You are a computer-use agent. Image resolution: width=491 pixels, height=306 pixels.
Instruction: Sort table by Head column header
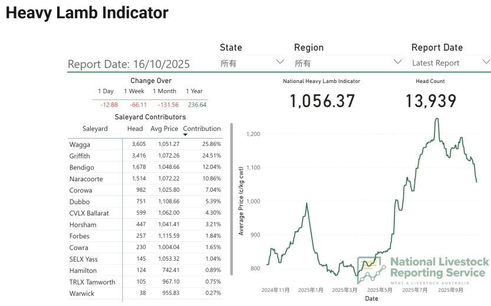pyautogui.click(x=135, y=128)
